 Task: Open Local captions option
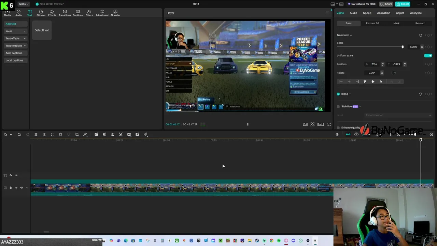(16, 60)
